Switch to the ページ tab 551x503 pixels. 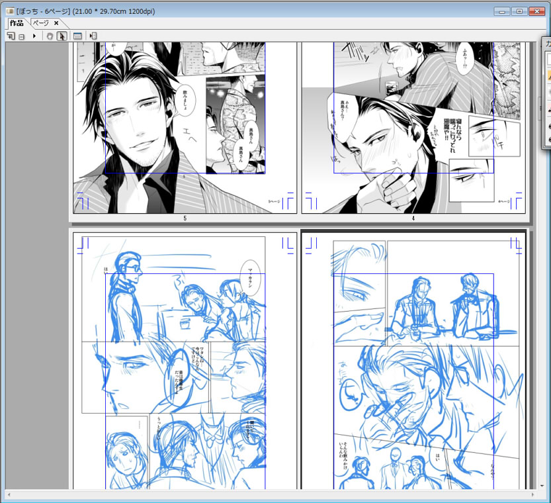click(41, 23)
